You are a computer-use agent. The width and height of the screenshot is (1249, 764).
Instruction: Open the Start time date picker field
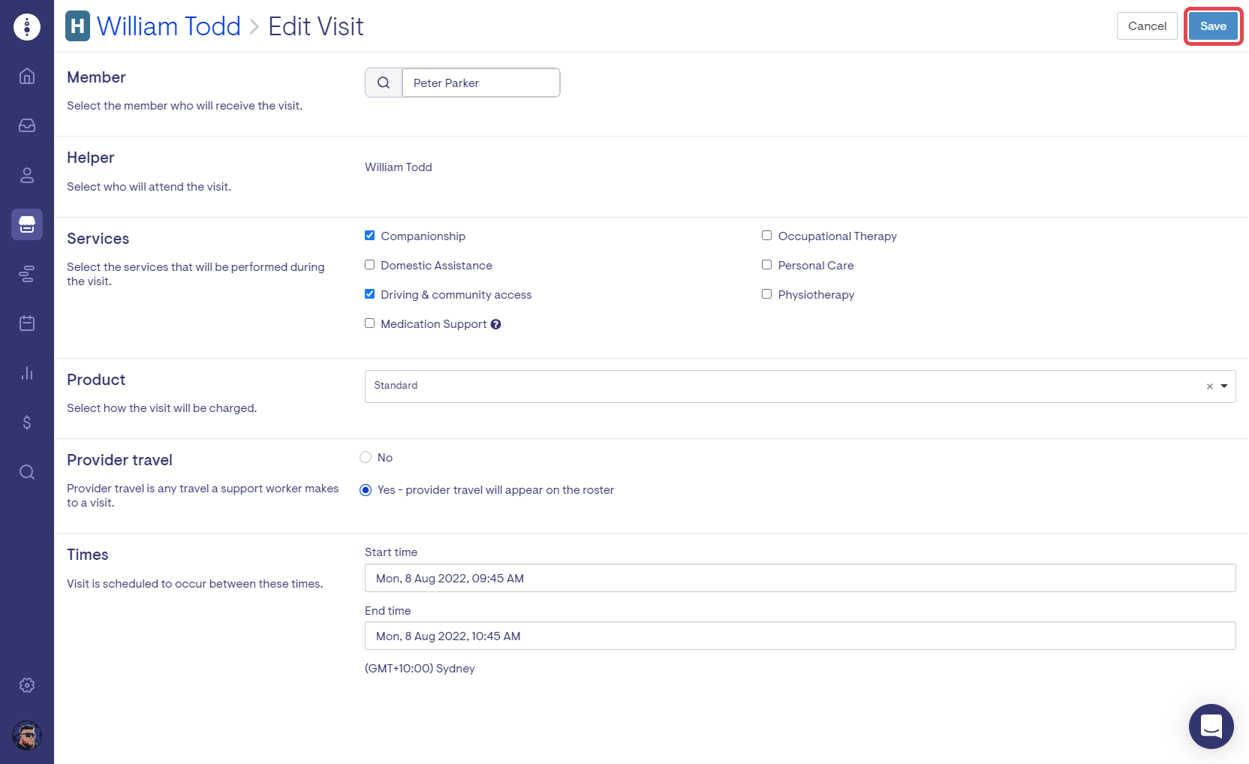coord(799,578)
